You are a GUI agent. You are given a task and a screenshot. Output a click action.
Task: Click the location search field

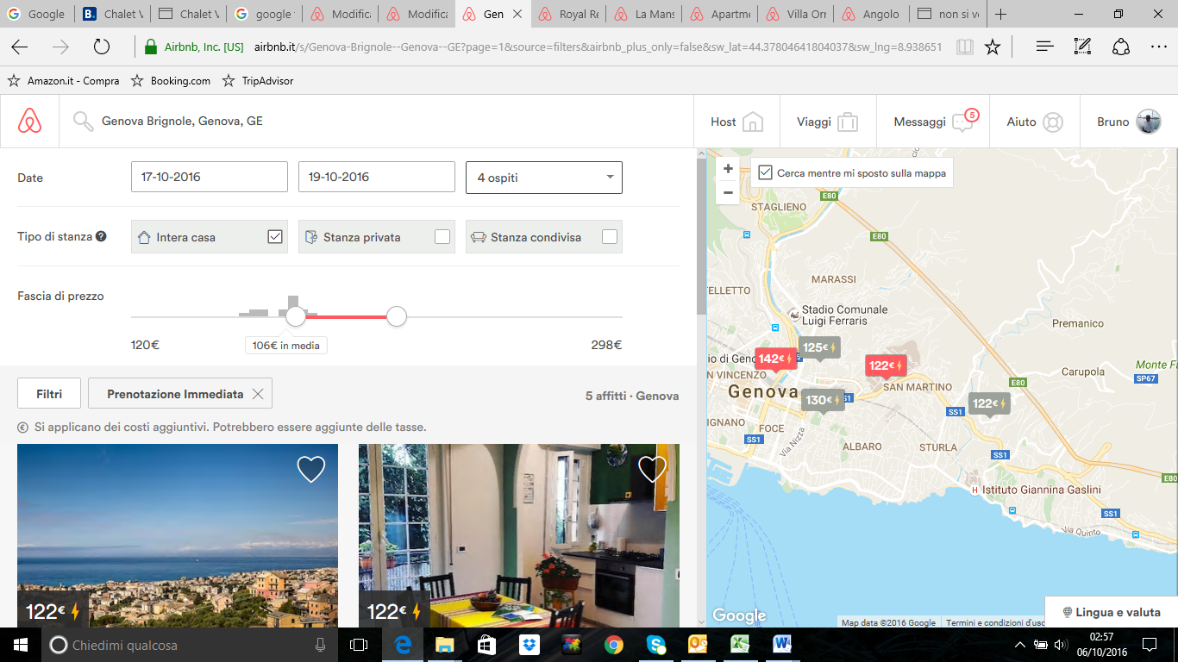point(376,122)
